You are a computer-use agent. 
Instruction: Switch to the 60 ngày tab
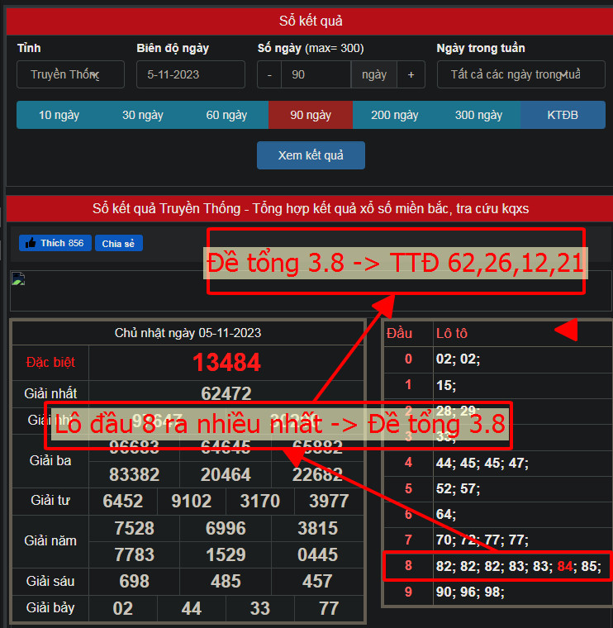226,115
